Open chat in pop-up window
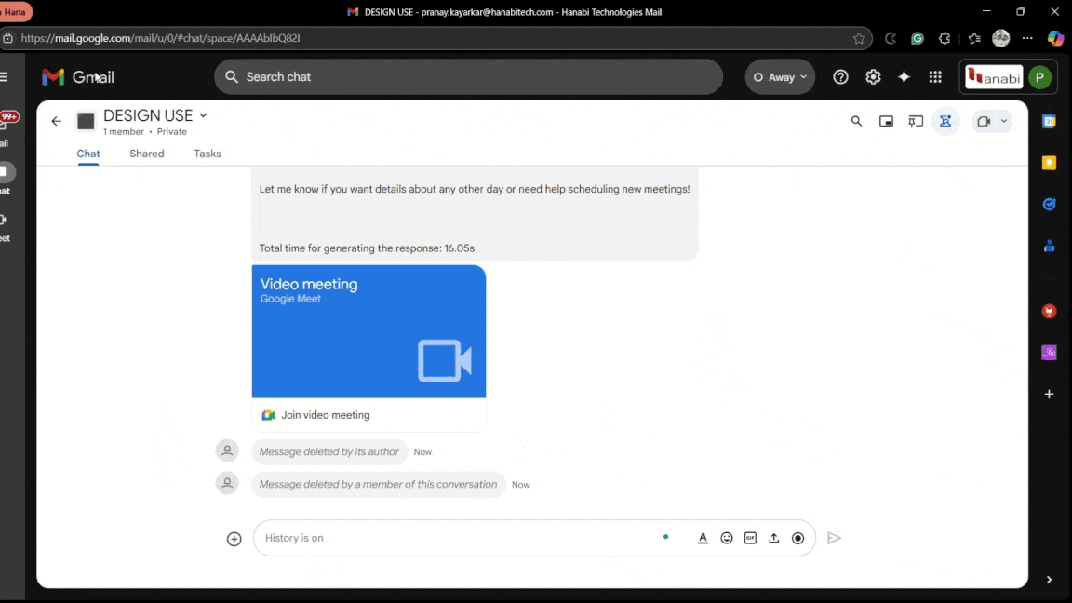Viewport: 1072px width, 603px height. [886, 121]
